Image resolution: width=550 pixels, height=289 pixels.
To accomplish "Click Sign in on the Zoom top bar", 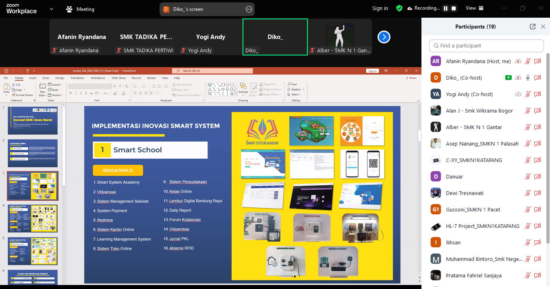I will tap(380, 8).
